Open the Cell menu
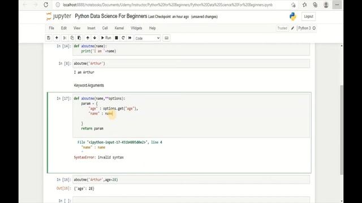The width and height of the screenshot is (362, 203). 105,28
